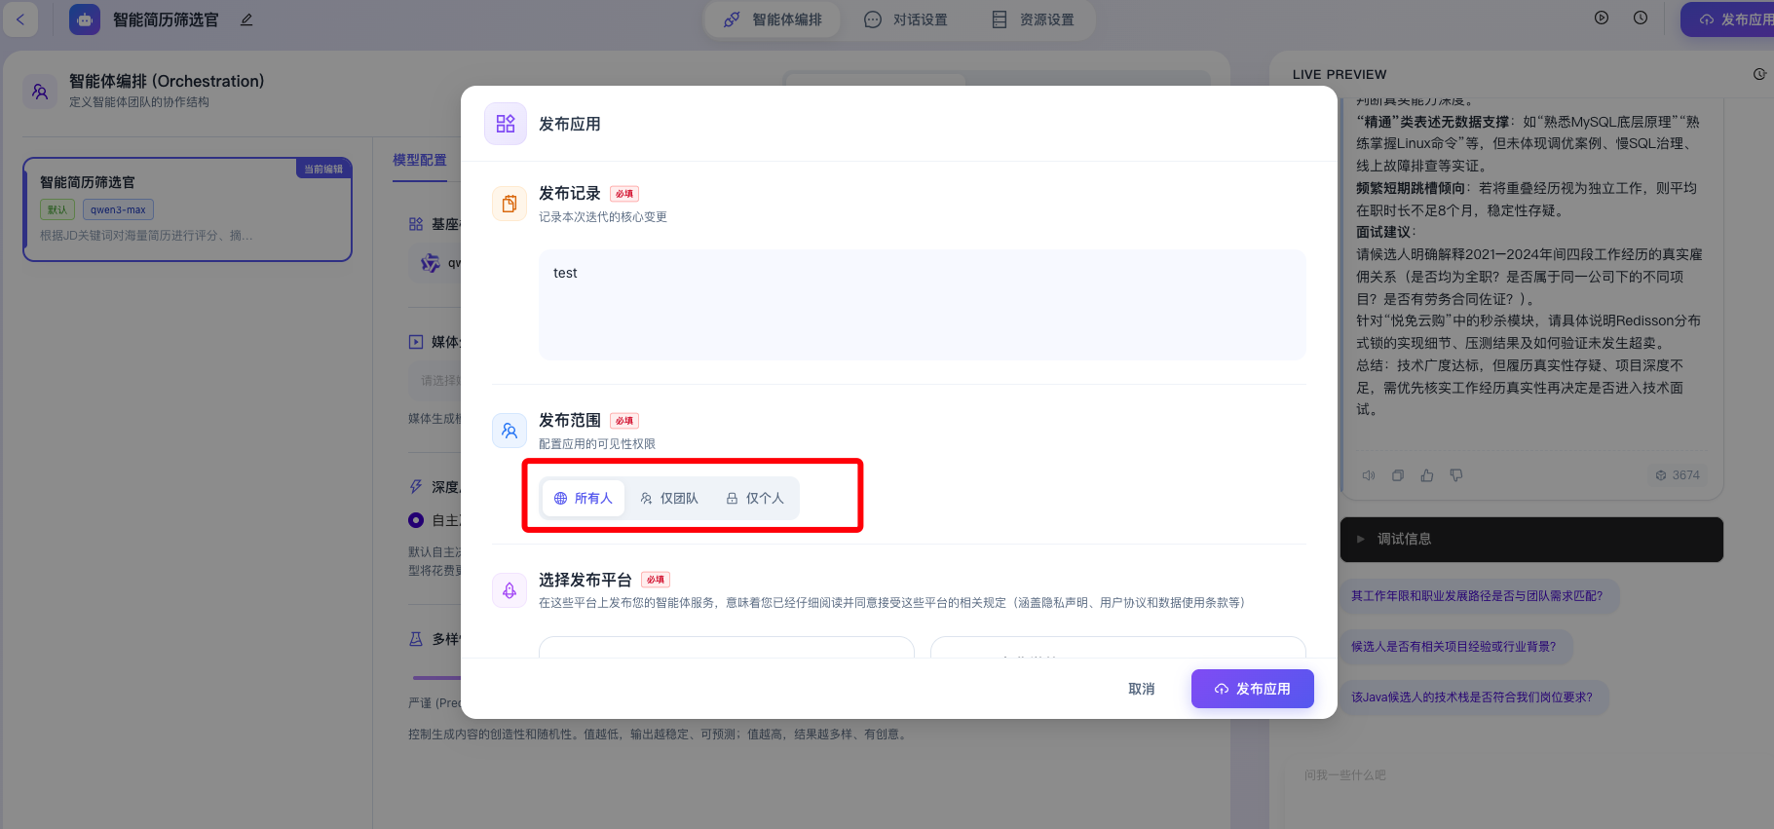The height and width of the screenshot is (829, 1774).
Task: Click the speaker icon to read the reply aloud
Action: point(1368,475)
